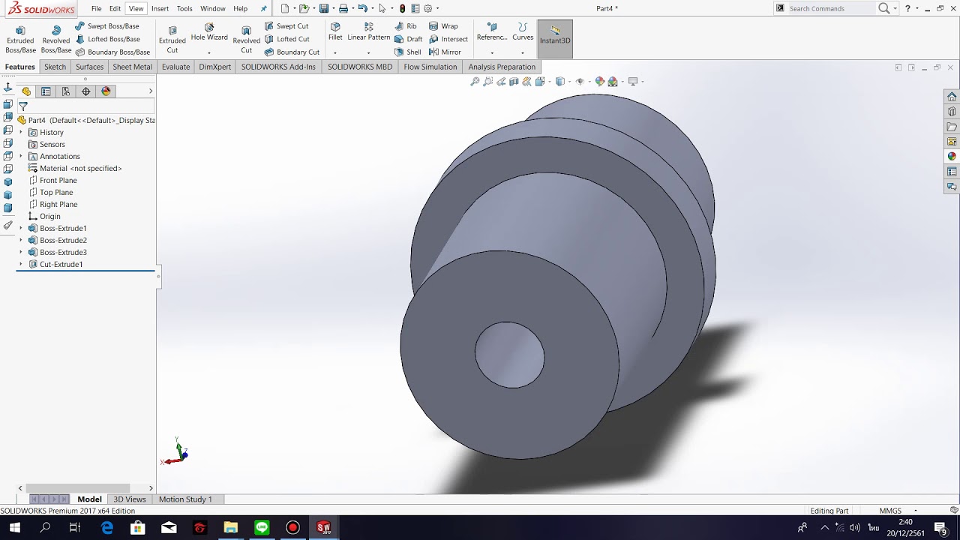Image resolution: width=960 pixels, height=540 pixels.
Task: Open the Appearances task pane tab
Action: point(952,157)
